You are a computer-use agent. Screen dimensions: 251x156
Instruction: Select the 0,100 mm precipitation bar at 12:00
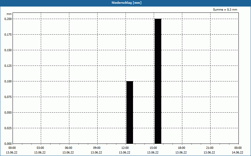pos(130,112)
